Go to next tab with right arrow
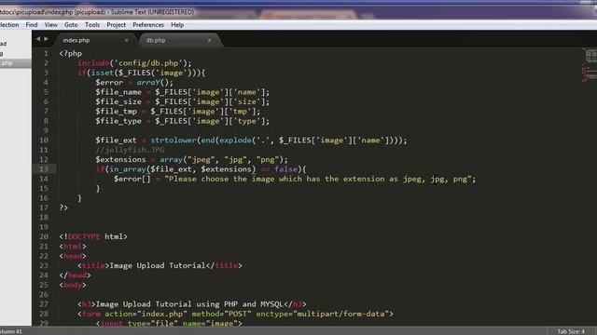Viewport: 597px width, 335px height. pos(46,39)
